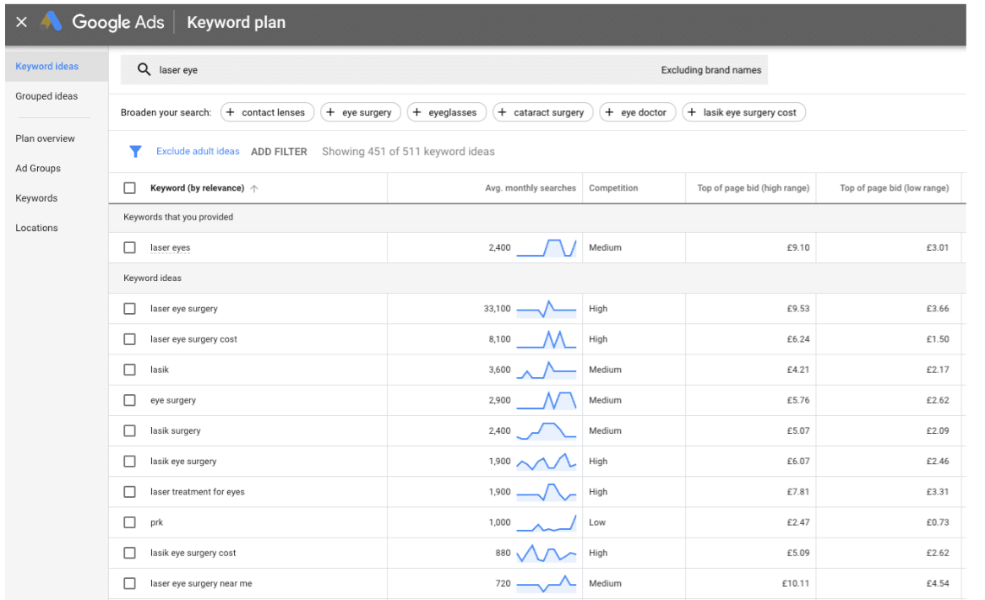
Task: Open Grouped ideas in sidebar
Action: click(46, 96)
